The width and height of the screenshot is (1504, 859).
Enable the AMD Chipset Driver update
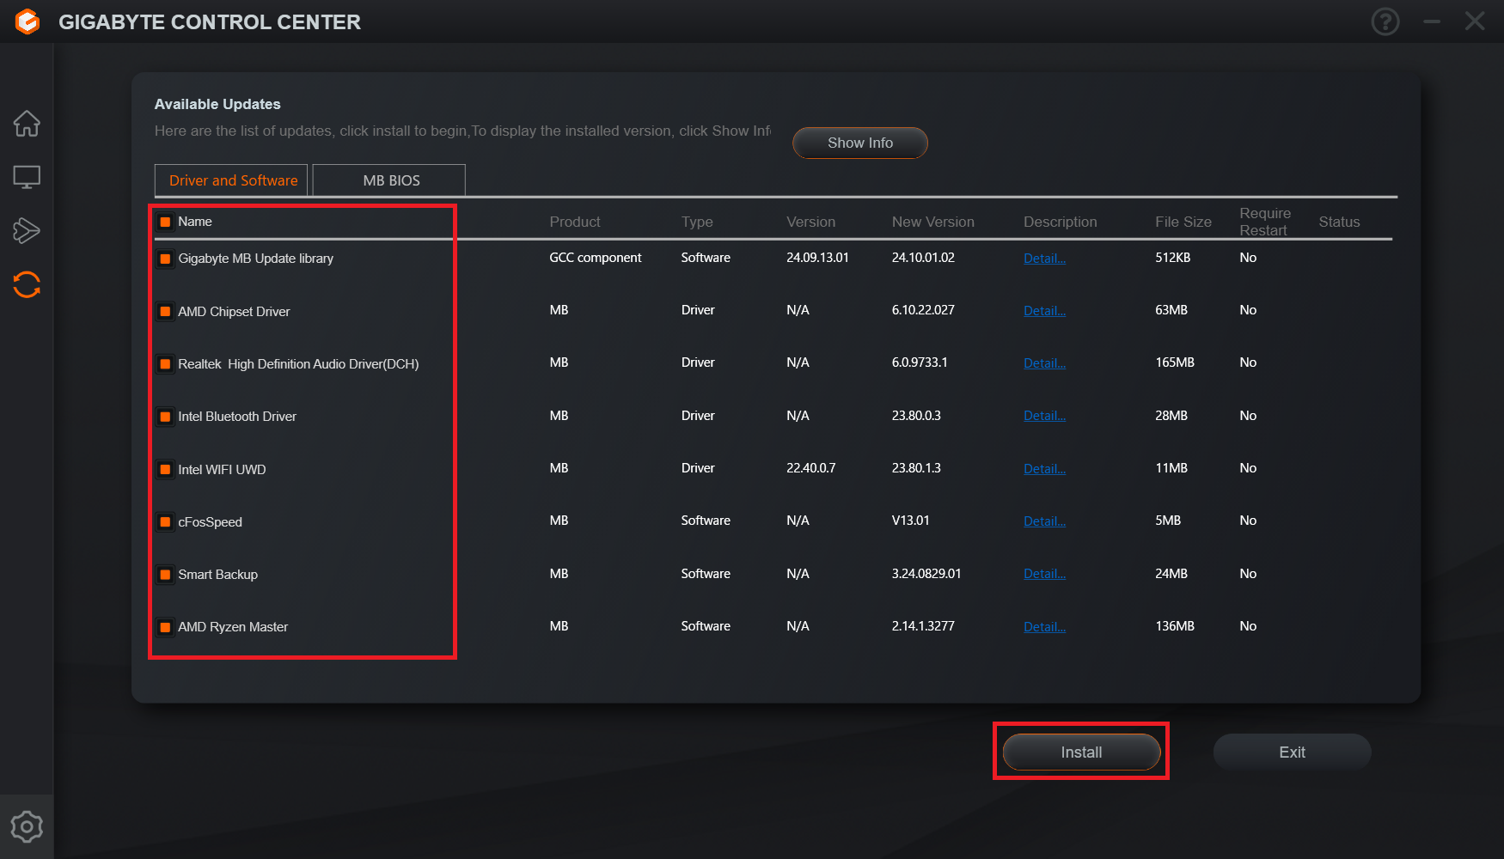point(165,311)
